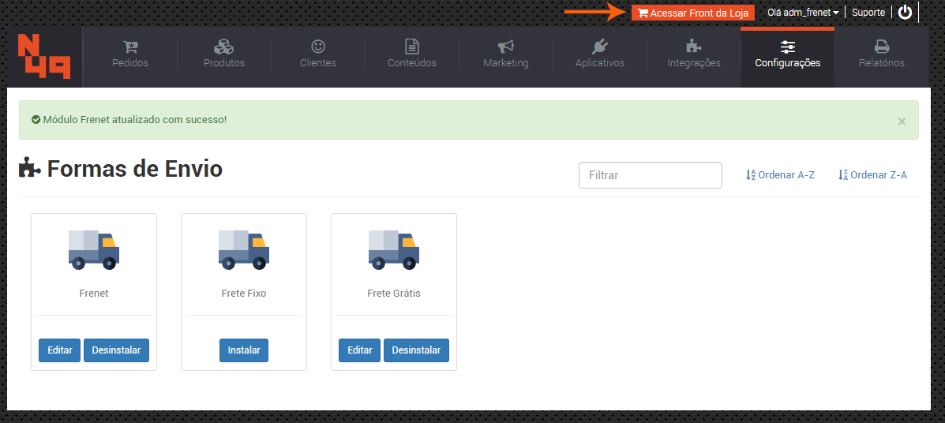Open the Marketing section
This screenshot has width=945, height=423.
coord(506,54)
